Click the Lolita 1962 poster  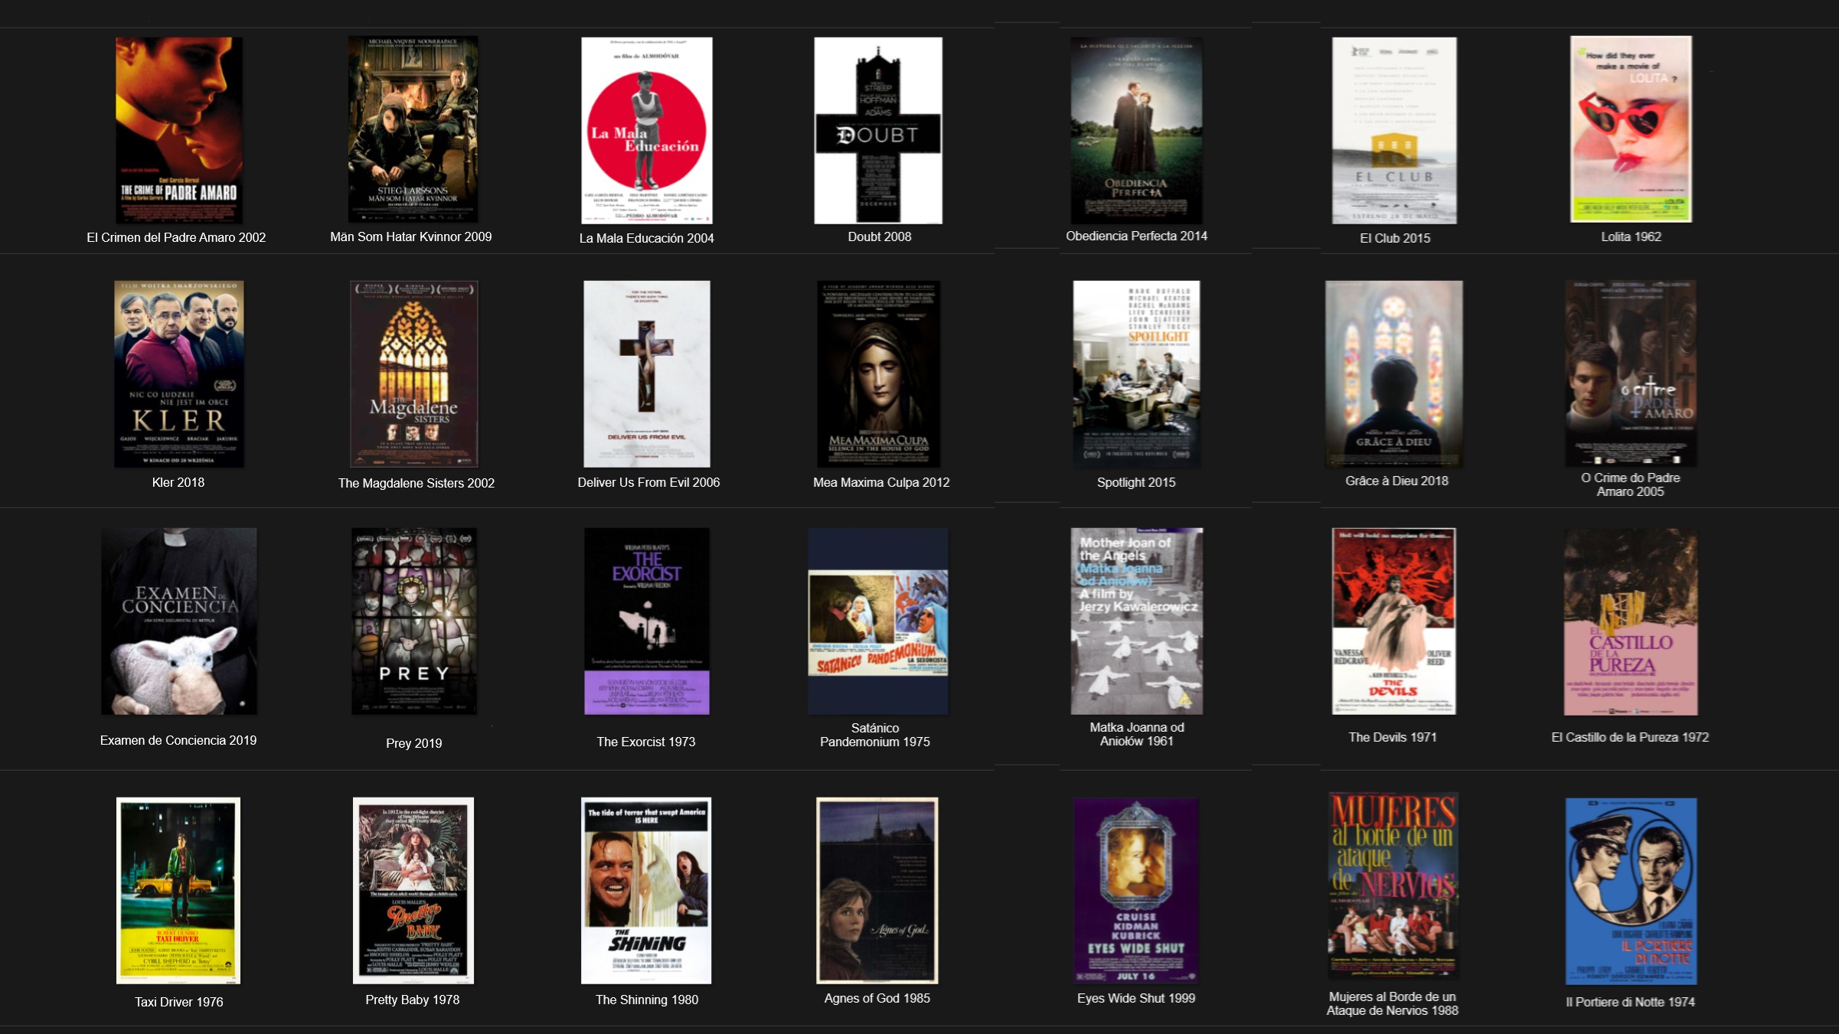(x=1631, y=129)
